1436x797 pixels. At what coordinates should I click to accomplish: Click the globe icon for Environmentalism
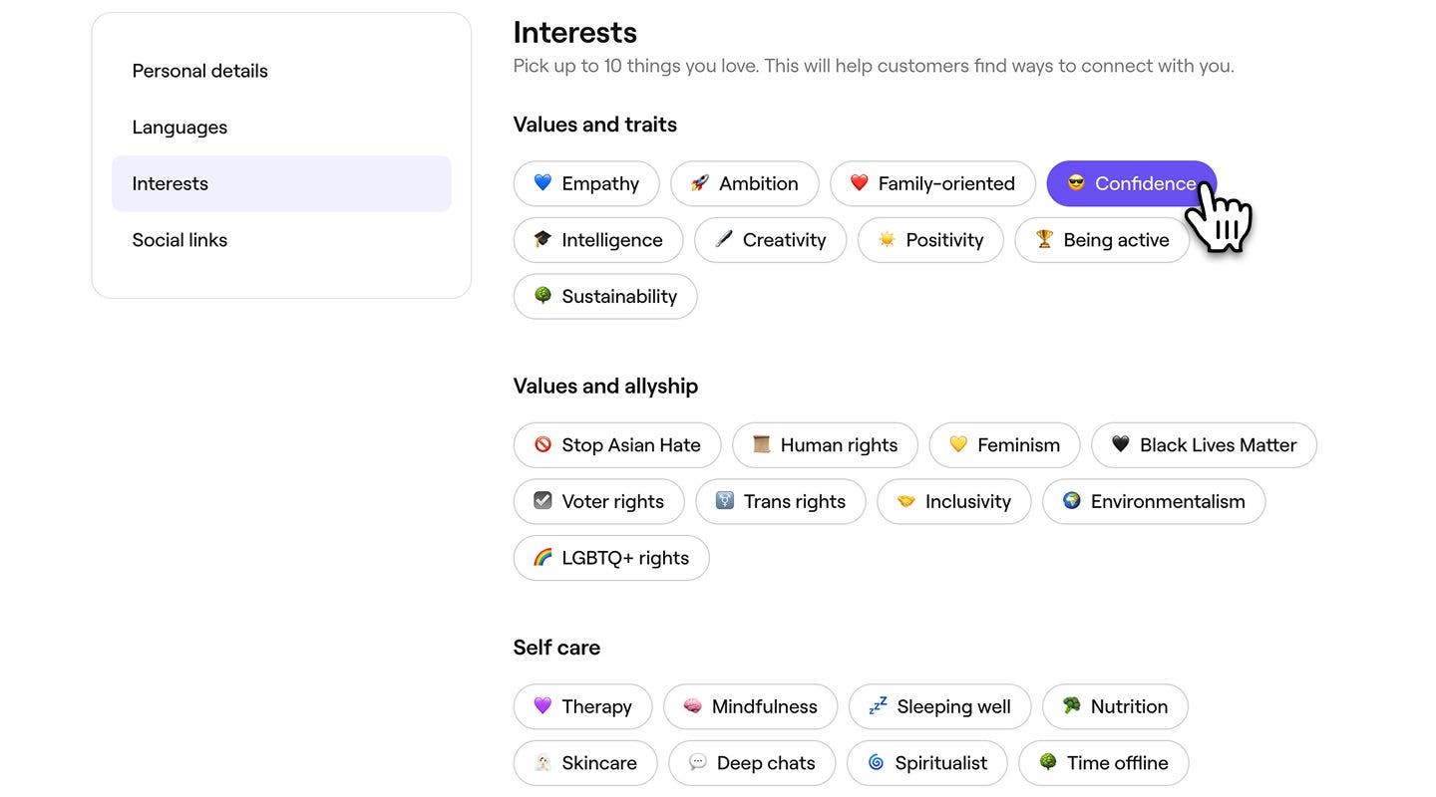(1072, 501)
